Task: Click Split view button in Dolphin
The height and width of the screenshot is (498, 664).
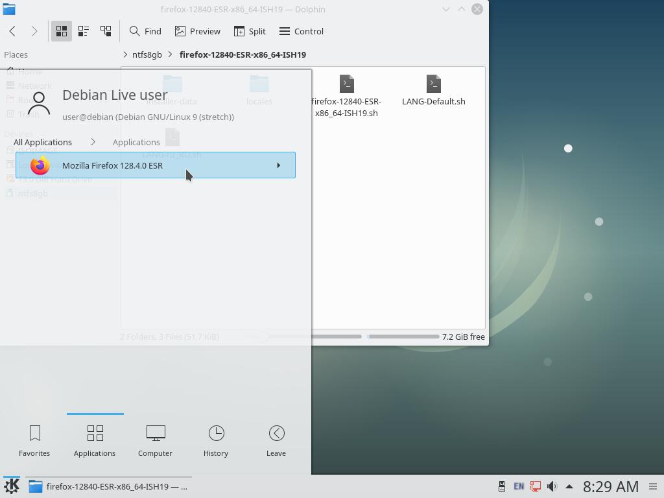Action: [x=250, y=31]
